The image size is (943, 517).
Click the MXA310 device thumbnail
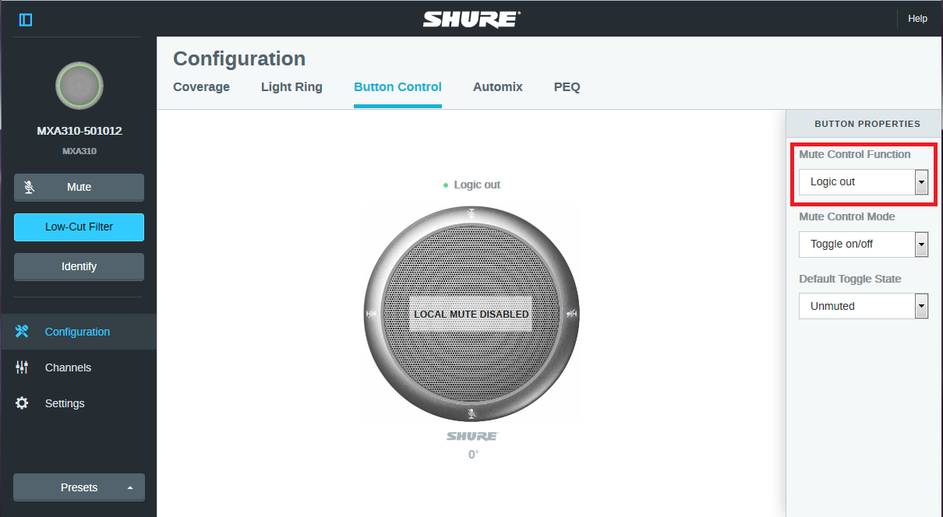tap(79, 86)
